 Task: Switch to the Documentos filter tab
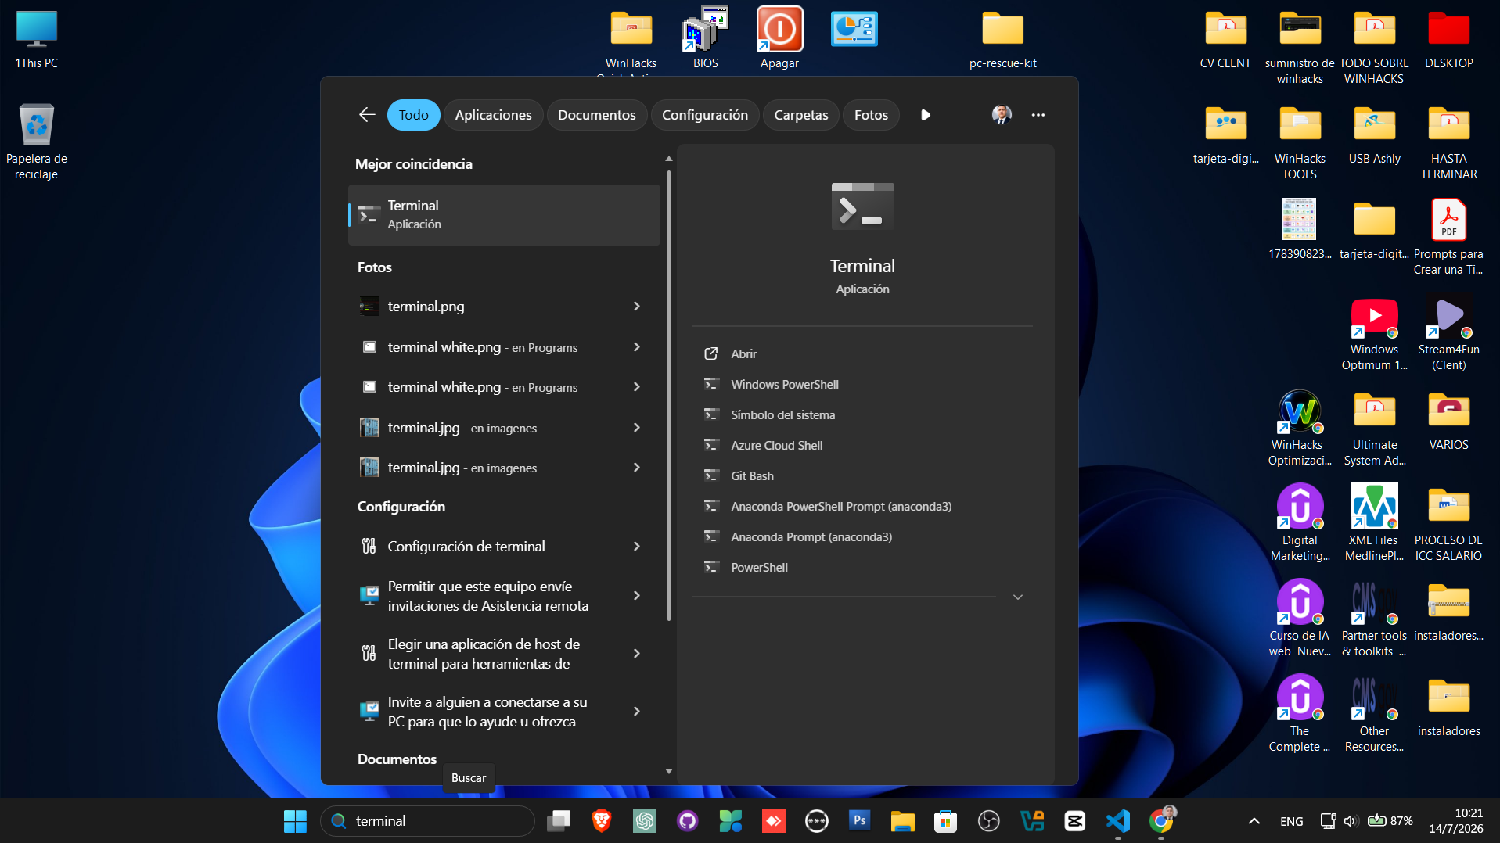pos(596,115)
